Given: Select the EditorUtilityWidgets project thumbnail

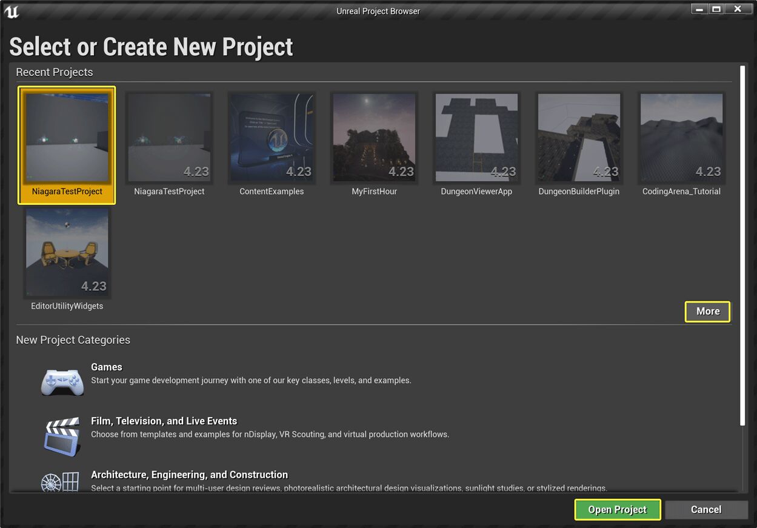Looking at the screenshot, I should point(67,252).
